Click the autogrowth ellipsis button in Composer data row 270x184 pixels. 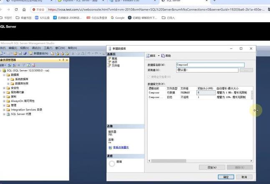pyautogui.click(x=252, y=93)
